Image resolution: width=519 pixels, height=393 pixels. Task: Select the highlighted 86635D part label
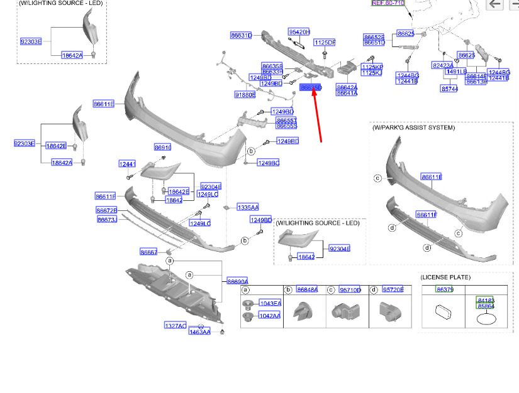311,87
